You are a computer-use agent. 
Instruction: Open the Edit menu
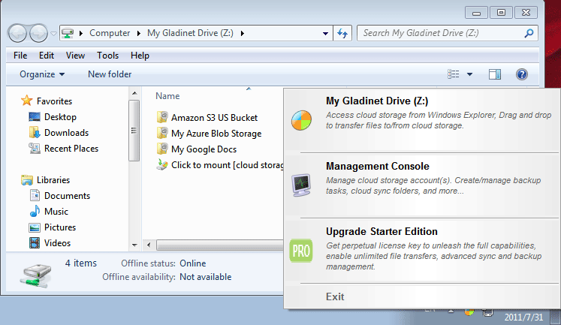47,56
